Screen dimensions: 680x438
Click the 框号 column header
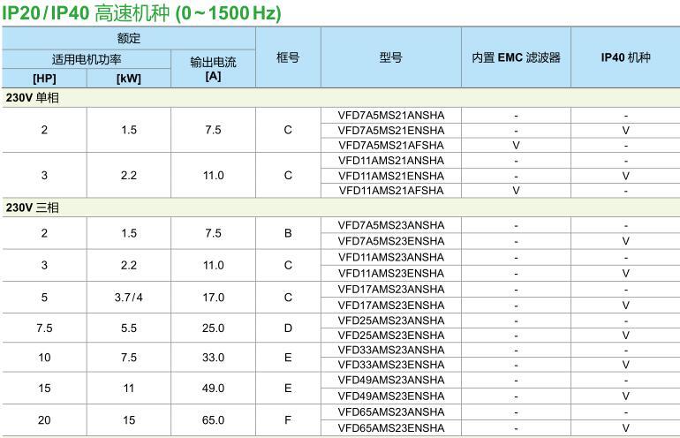pos(288,57)
